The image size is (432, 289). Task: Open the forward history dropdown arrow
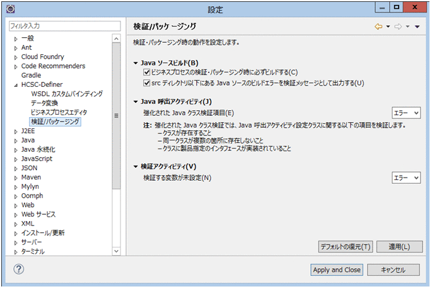[407, 26]
